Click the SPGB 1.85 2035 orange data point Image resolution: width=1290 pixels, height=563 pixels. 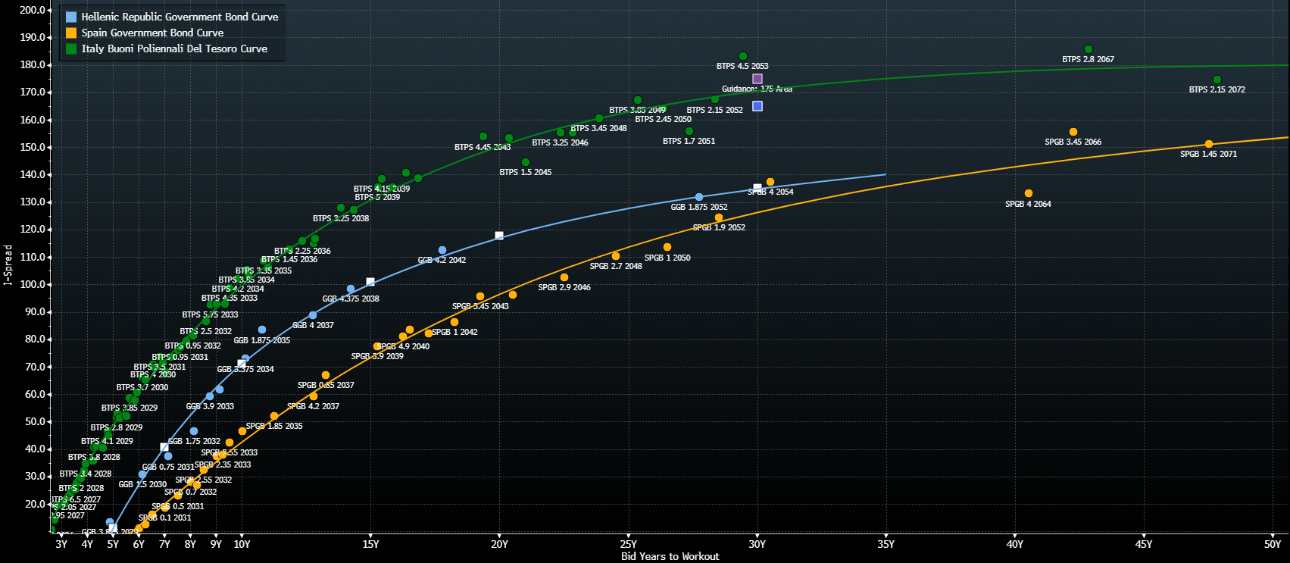coord(274,416)
